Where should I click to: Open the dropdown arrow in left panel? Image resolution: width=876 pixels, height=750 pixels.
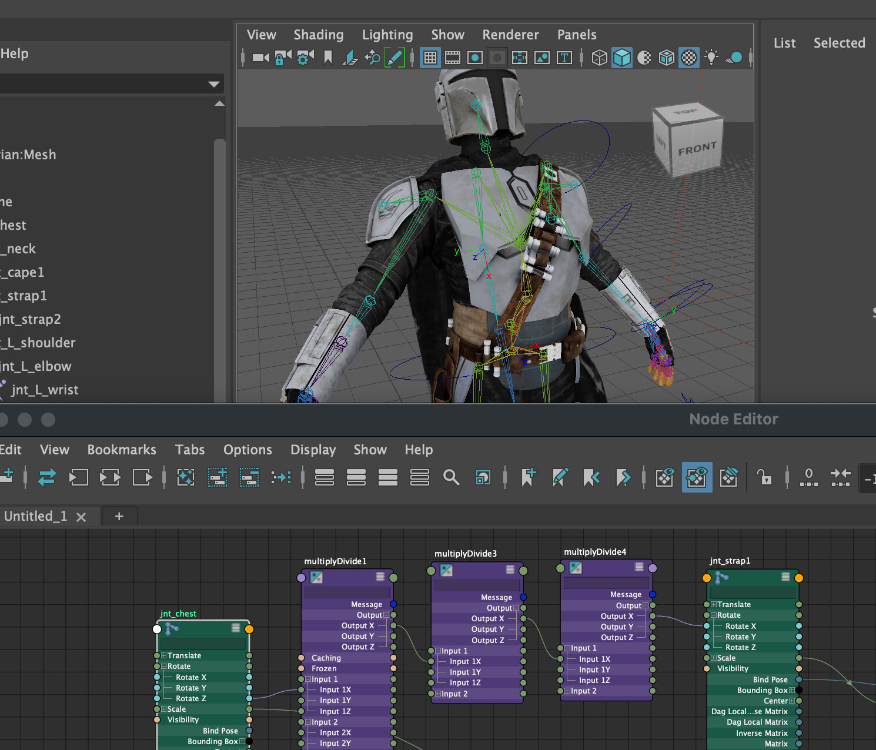click(214, 84)
